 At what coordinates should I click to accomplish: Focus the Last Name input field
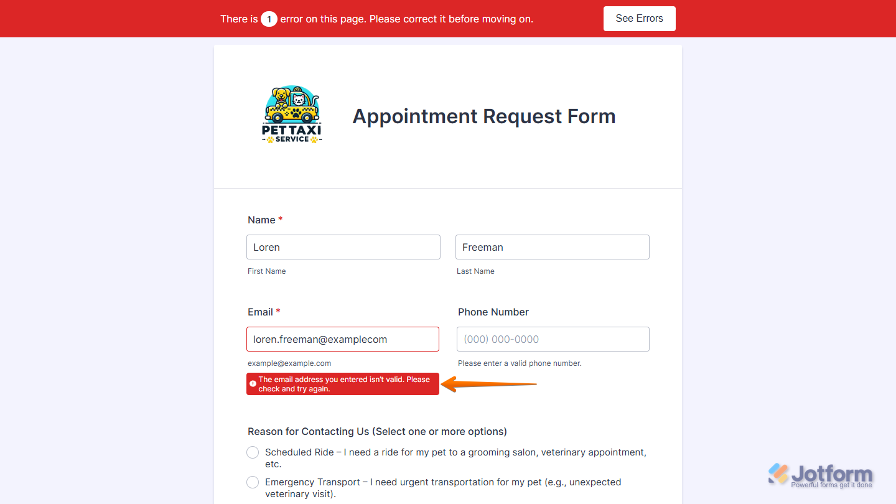click(552, 247)
